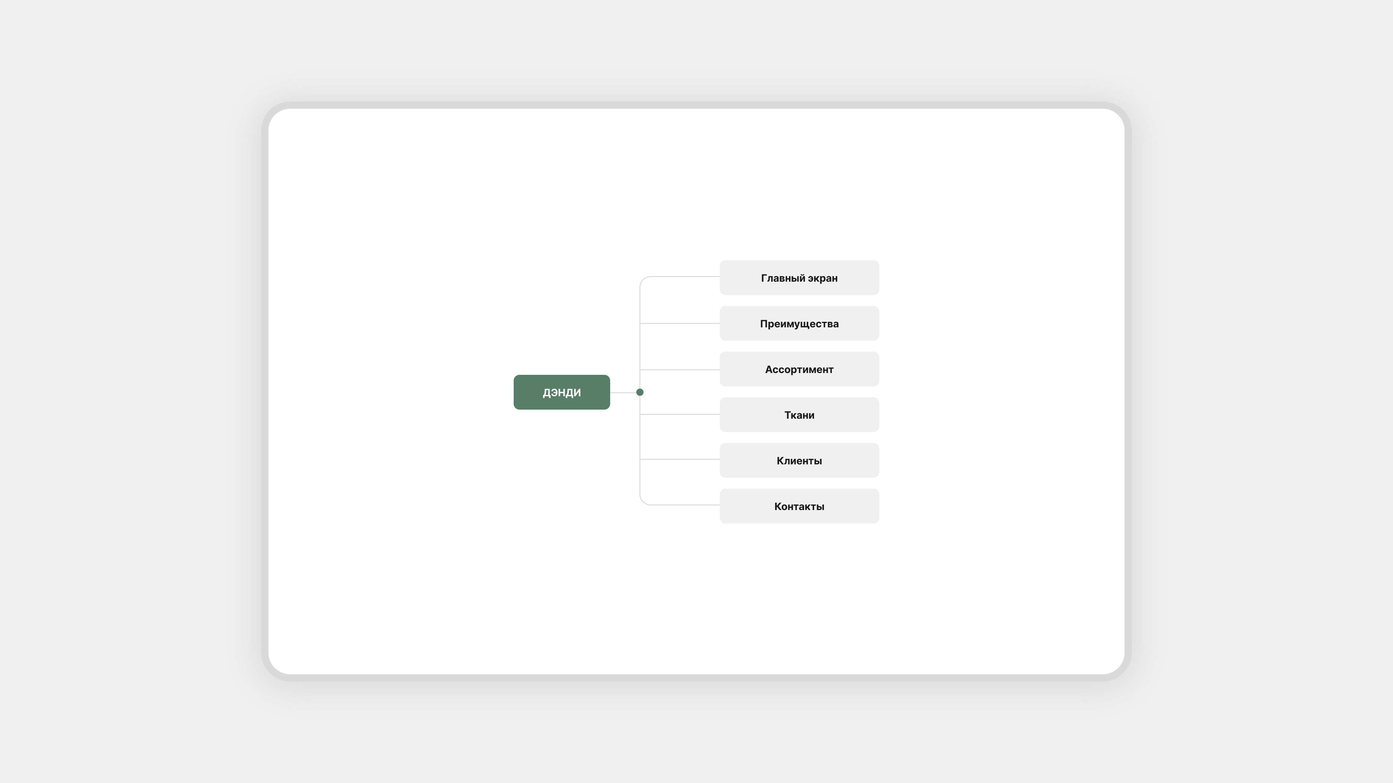Click the short line between ДЭНДИ and dot

tap(623, 392)
